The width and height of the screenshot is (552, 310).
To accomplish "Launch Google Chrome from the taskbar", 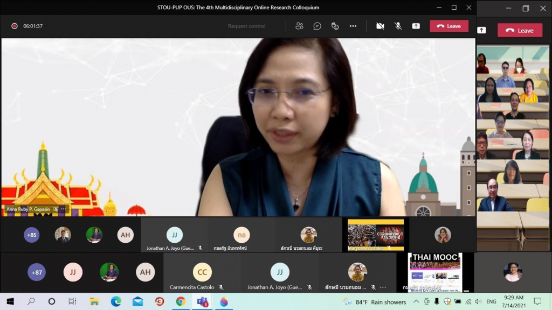I will [180, 301].
